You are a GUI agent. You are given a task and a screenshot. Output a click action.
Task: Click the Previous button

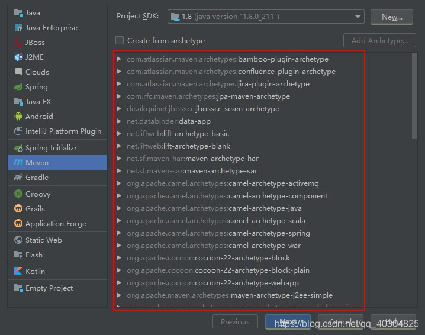235,322
